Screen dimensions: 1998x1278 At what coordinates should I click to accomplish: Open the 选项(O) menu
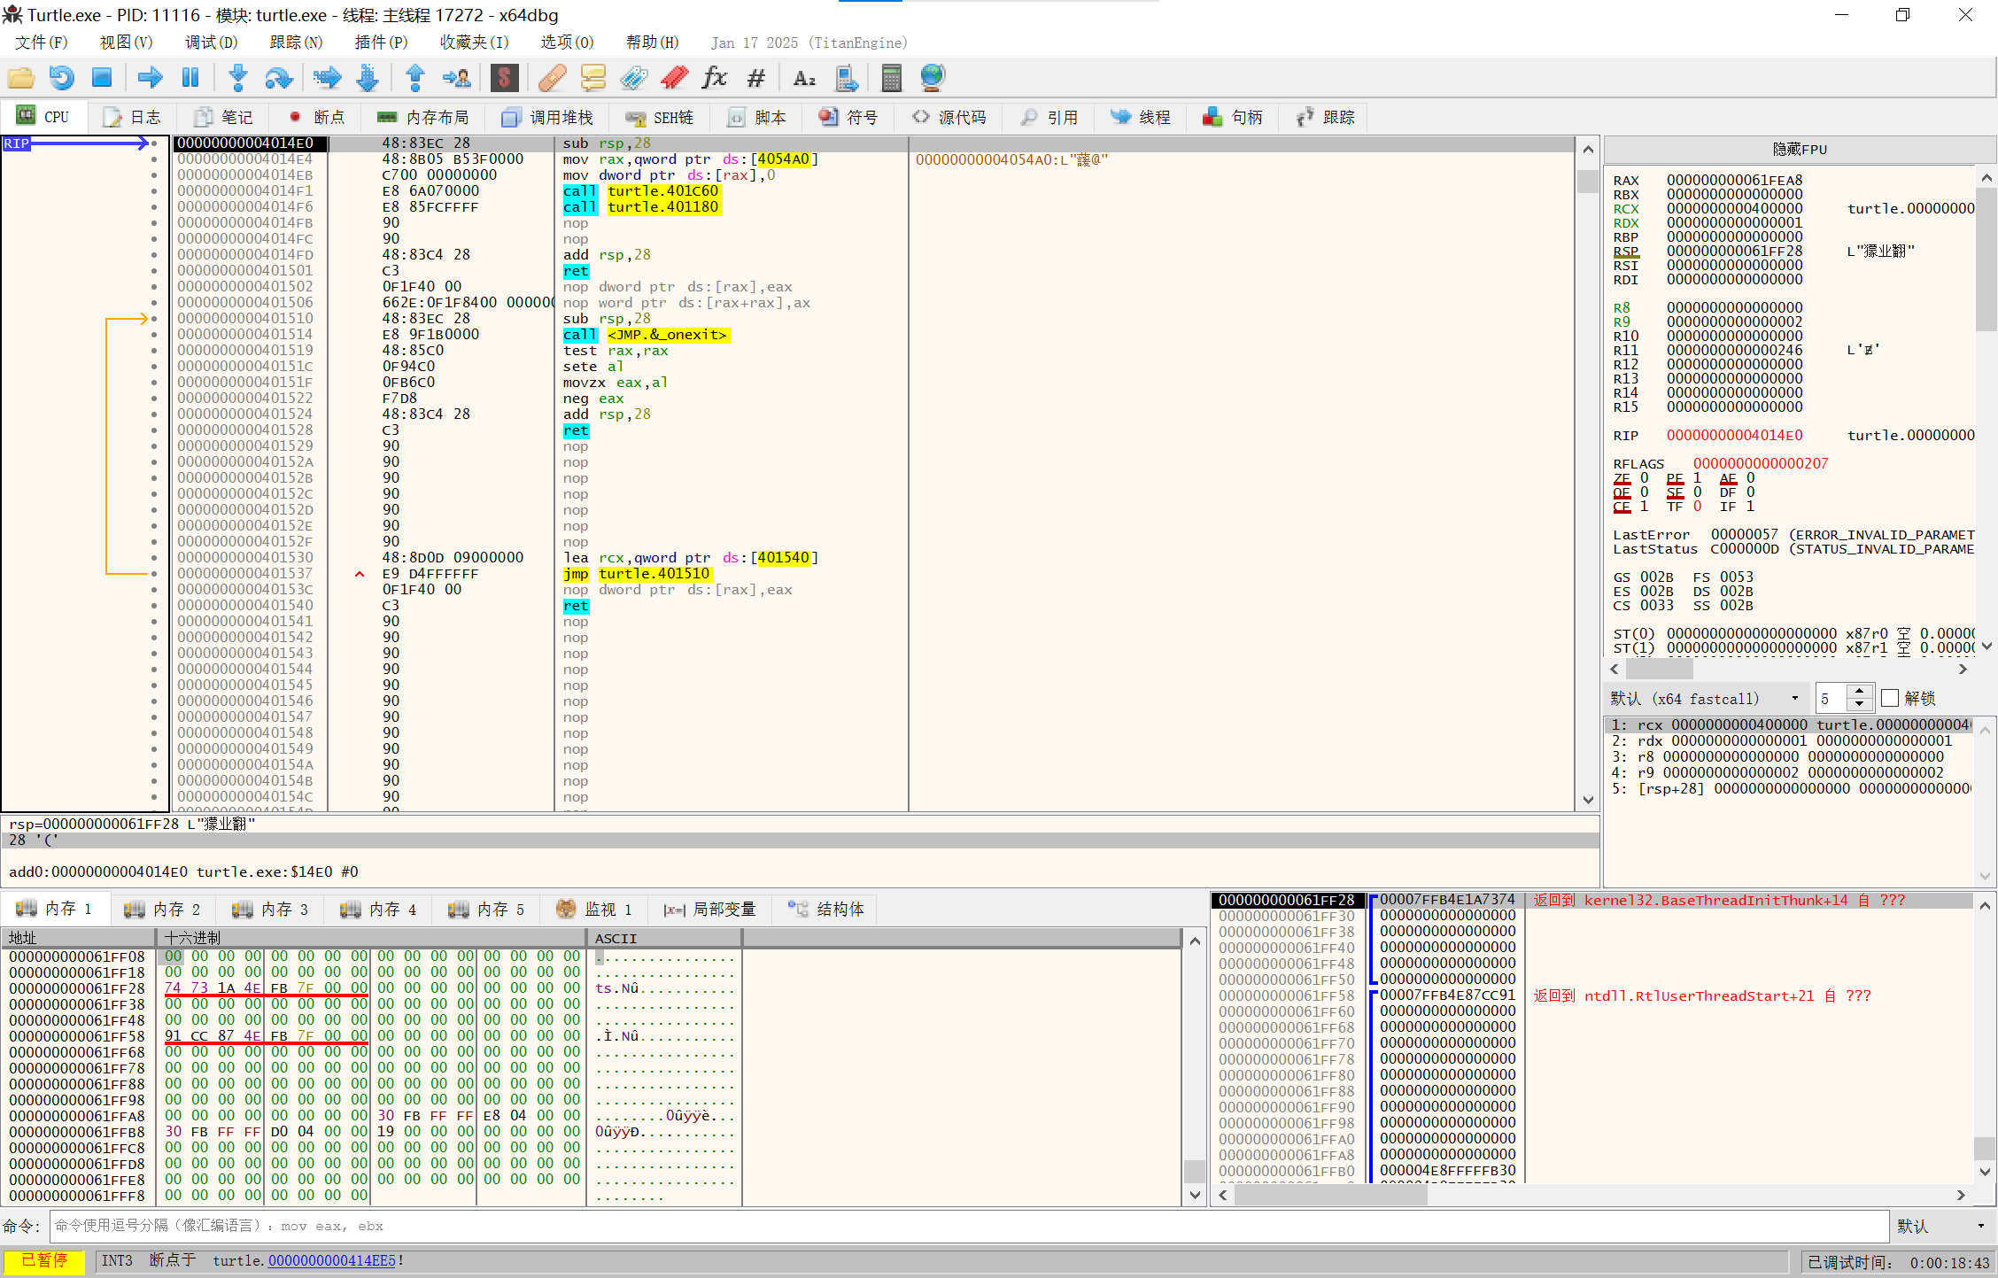pos(567,42)
